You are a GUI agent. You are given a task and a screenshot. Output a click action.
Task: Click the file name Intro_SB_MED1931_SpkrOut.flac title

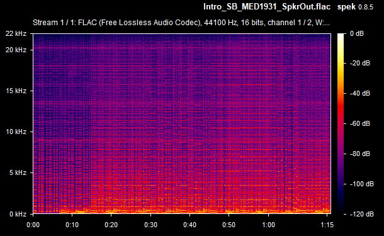[x=267, y=7]
